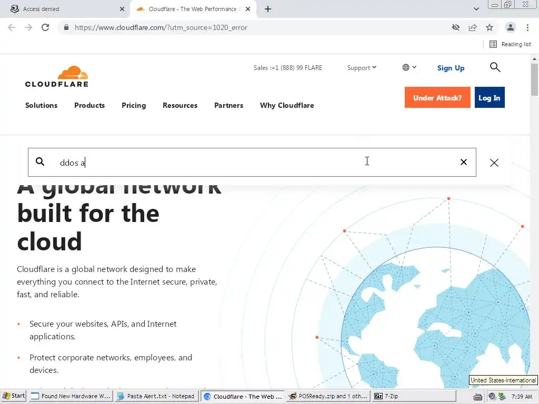This screenshot has height=404, width=539.
Task: Click the Sales phone number text
Action: 288,68
